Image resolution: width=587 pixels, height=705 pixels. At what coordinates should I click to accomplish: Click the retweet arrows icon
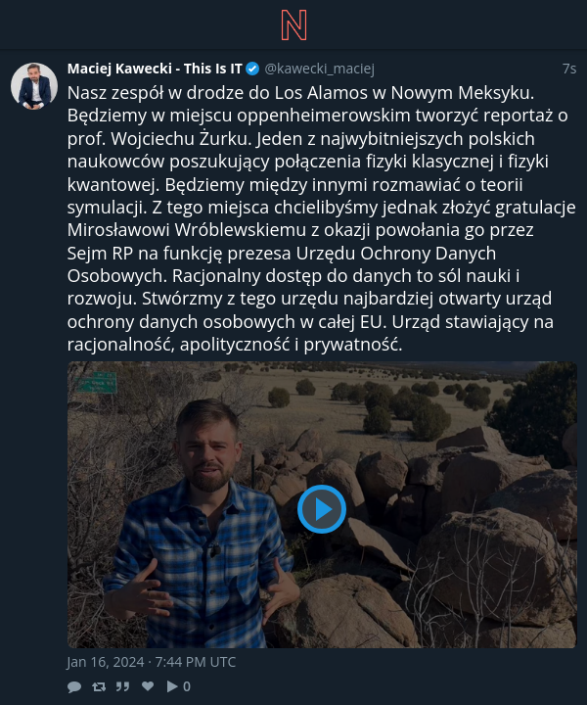tap(99, 686)
